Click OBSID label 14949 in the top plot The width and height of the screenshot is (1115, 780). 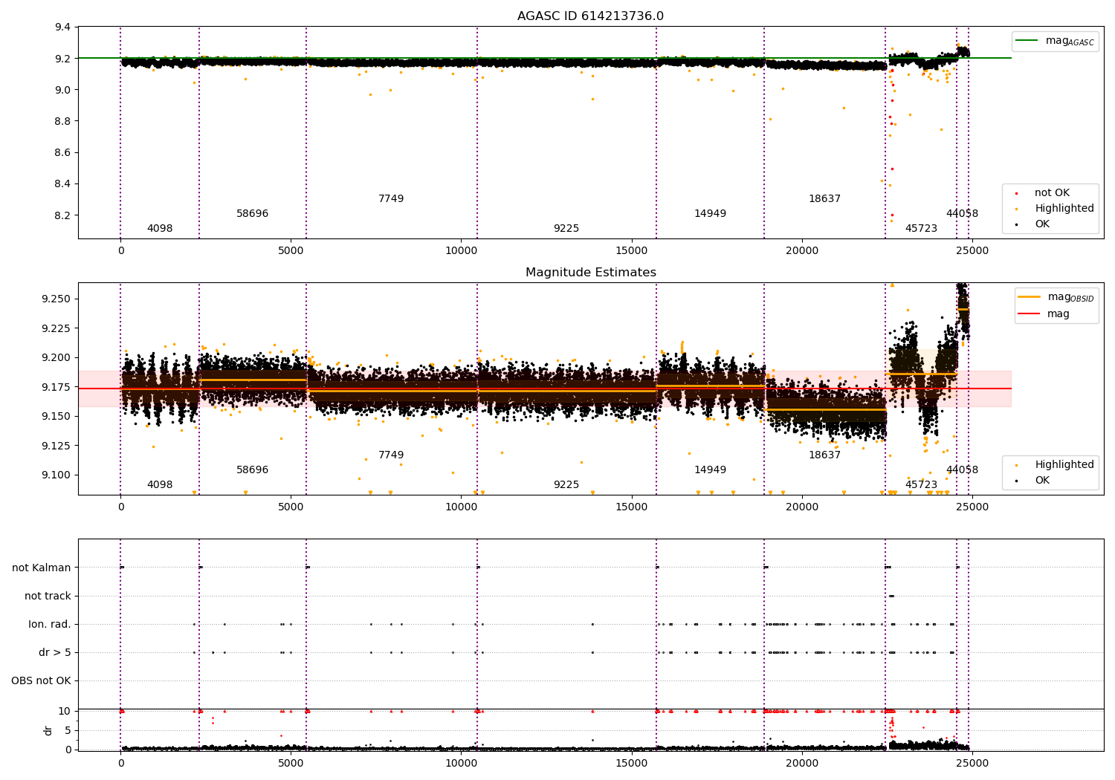coord(710,214)
